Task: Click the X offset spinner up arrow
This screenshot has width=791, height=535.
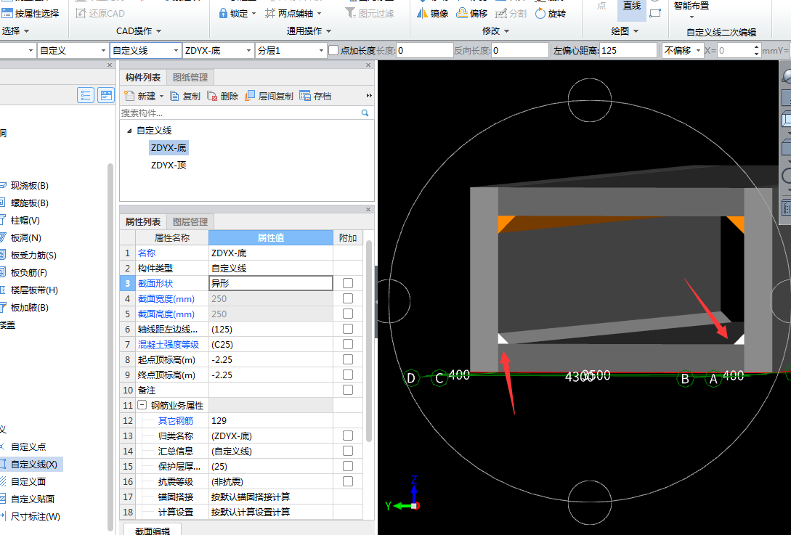Action: (x=755, y=47)
